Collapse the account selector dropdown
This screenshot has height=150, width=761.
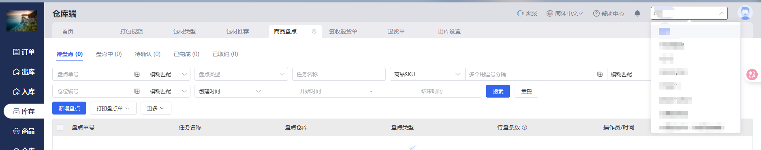(721, 13)
